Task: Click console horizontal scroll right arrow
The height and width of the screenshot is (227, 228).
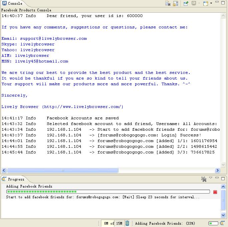Action: [x=217, y=170]
